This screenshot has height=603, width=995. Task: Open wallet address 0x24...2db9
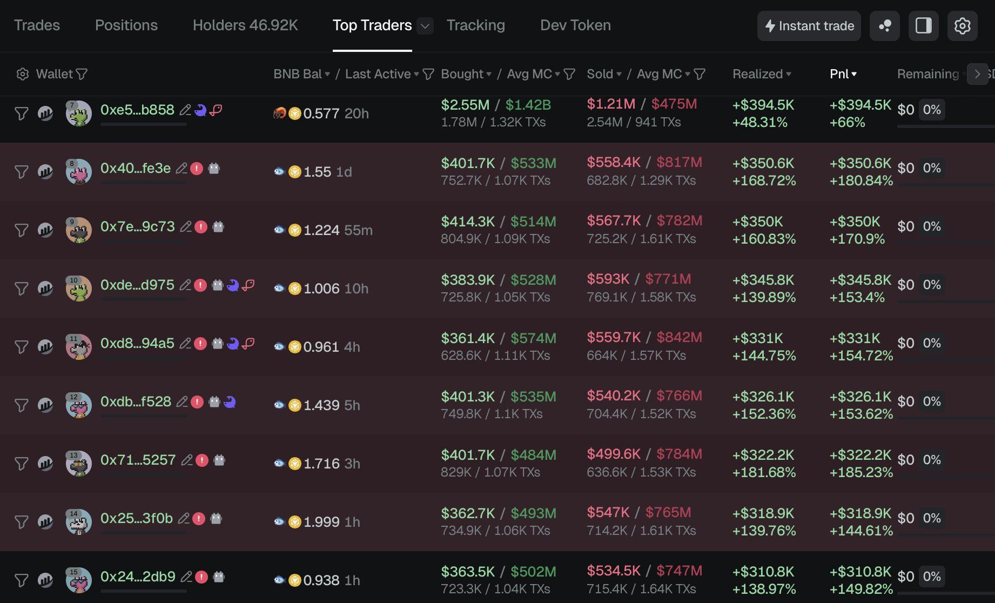click(138, 577)
